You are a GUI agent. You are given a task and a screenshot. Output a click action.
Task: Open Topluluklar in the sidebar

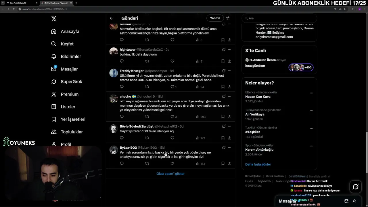pyautogui.click(x=67, y=132)
